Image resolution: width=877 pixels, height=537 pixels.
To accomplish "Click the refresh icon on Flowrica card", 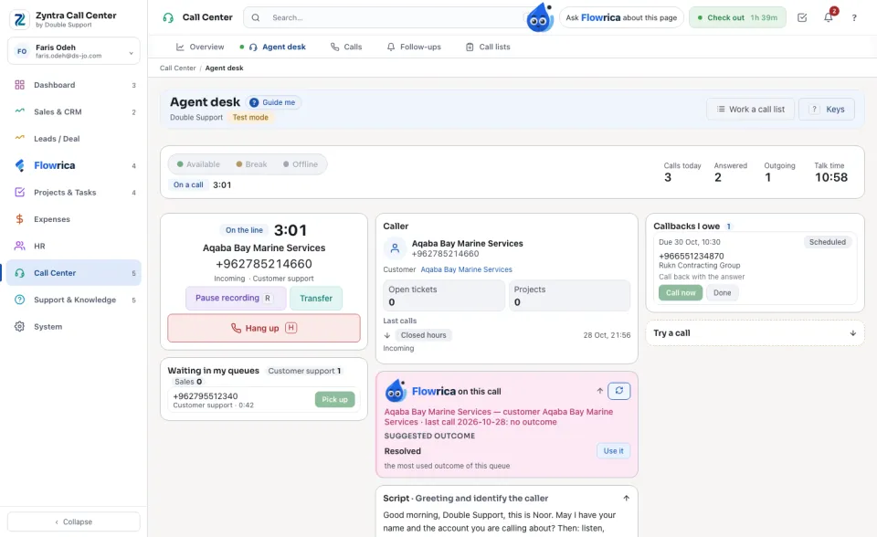I will (619, 391).
